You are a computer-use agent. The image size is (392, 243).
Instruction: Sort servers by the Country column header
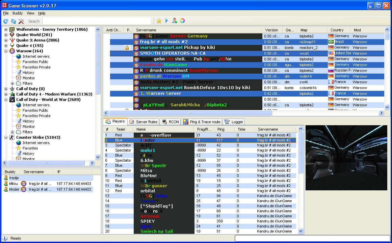click(339, 30)
